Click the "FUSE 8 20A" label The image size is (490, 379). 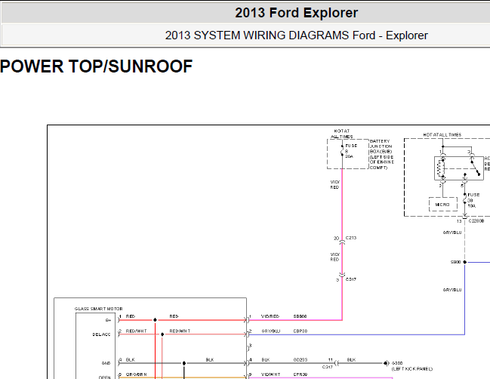[x=350, y=151]
